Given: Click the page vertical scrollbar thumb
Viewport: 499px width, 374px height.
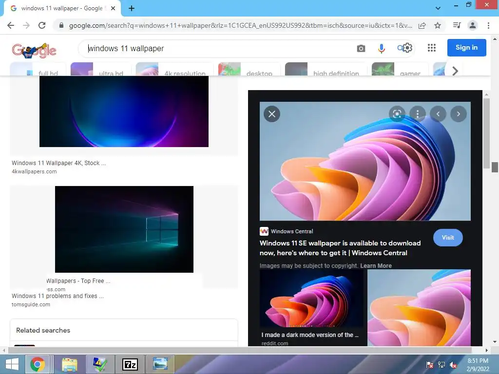Looking at the screenshot, I should pyautogui.click(x=495, y=167).
